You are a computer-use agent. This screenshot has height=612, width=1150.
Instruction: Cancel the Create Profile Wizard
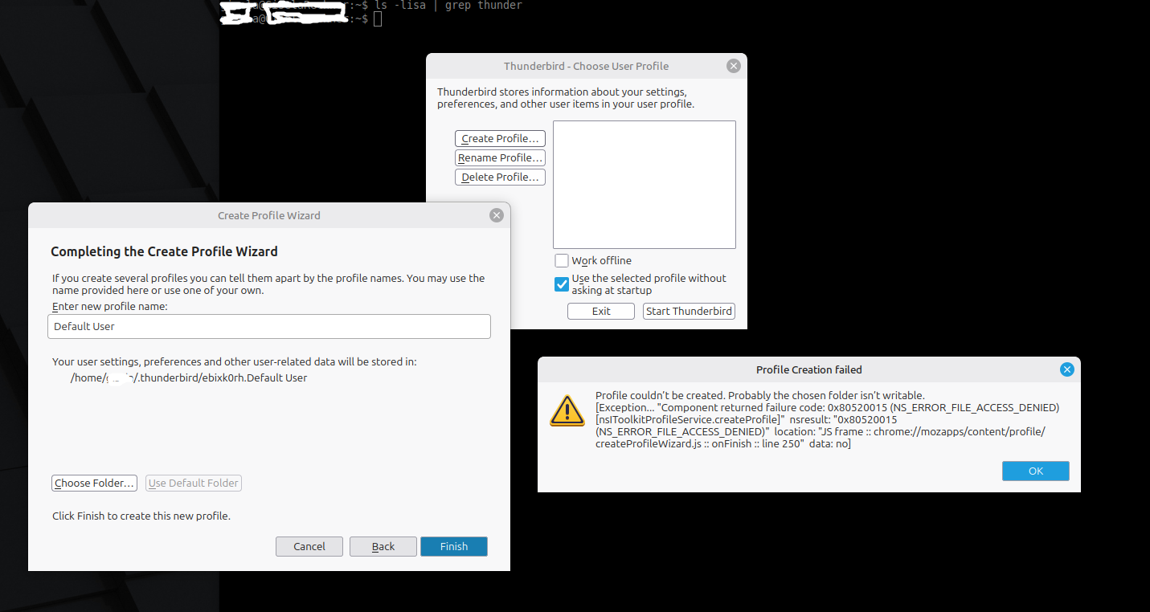[309, 546]
